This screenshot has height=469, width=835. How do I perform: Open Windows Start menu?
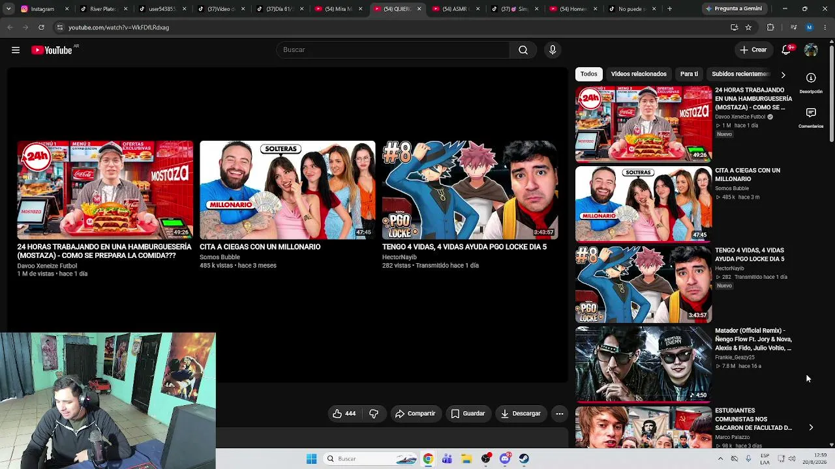coord(311,459)
